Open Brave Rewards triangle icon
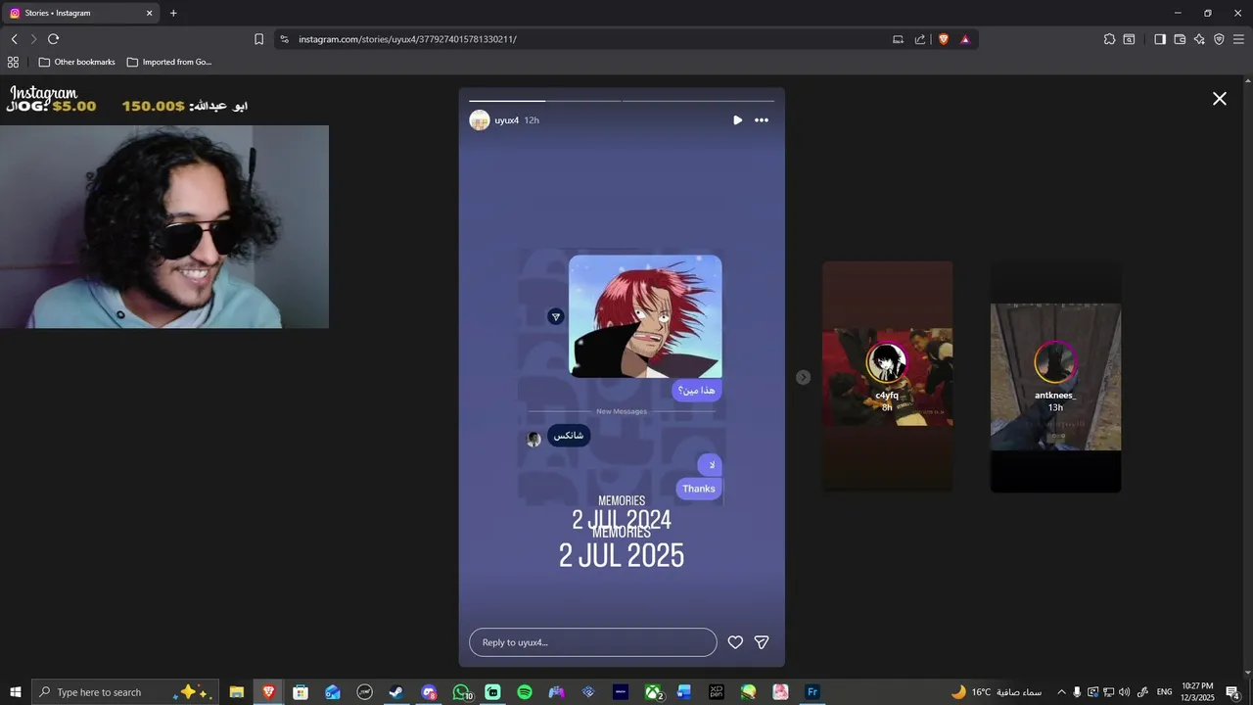Screen dimensions: 1253x705 point(965,39)
